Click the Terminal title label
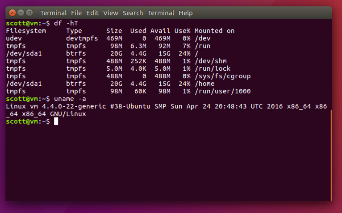This screenshot has height=213, width=342. coord(54,13)
